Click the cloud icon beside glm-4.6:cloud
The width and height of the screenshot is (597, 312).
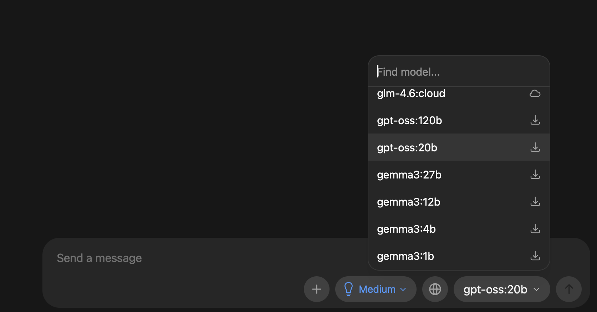(x=535, y=94)
